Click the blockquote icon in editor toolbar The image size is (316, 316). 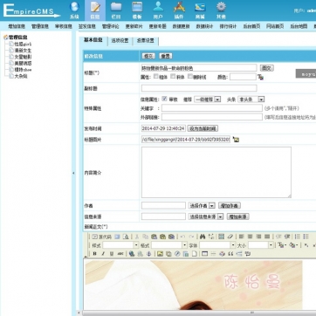click(x=230, y=254)
